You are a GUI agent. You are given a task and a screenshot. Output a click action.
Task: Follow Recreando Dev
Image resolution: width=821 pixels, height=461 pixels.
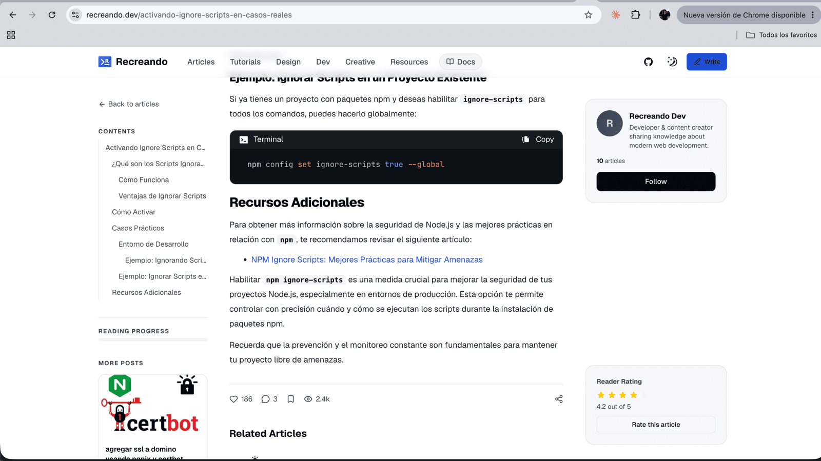pos(656,182)
